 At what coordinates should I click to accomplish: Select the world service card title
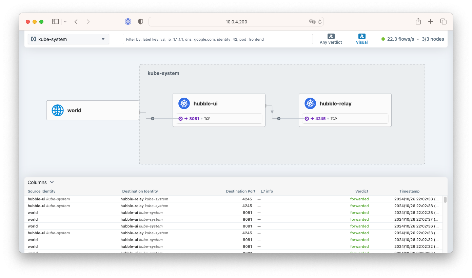74,111
